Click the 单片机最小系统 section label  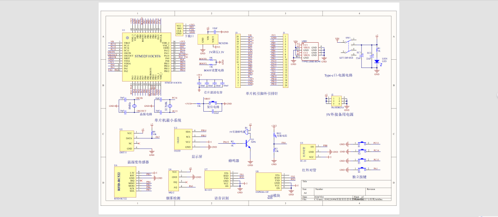coord(168,120)
